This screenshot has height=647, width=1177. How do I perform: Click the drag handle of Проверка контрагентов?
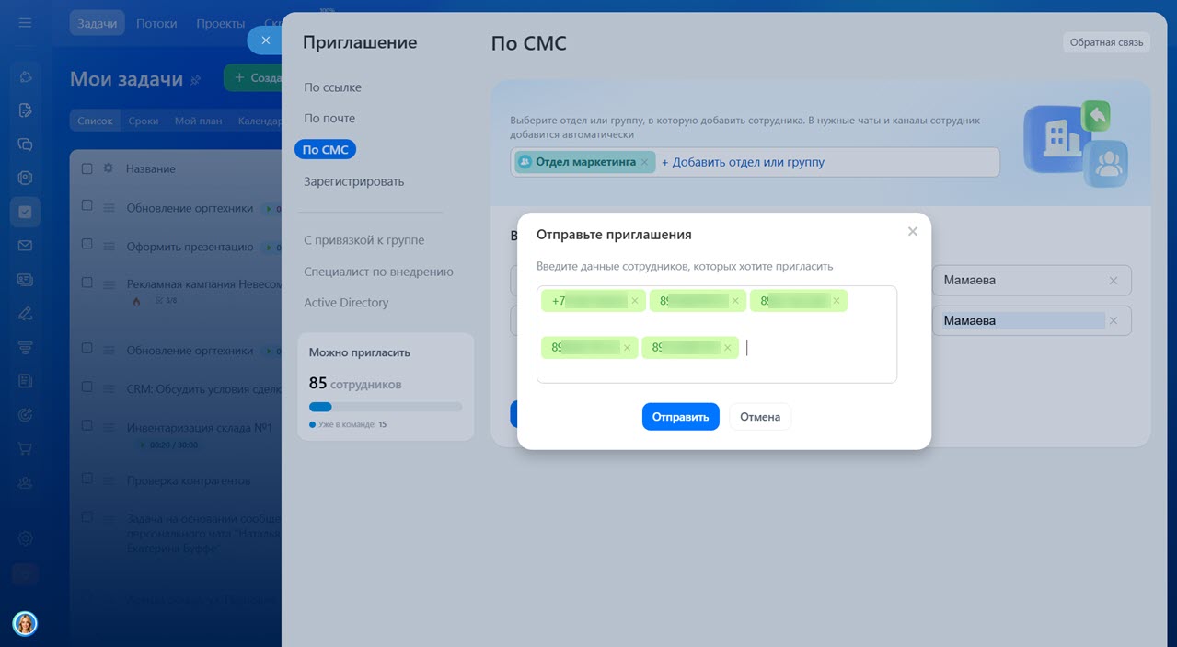109,480
